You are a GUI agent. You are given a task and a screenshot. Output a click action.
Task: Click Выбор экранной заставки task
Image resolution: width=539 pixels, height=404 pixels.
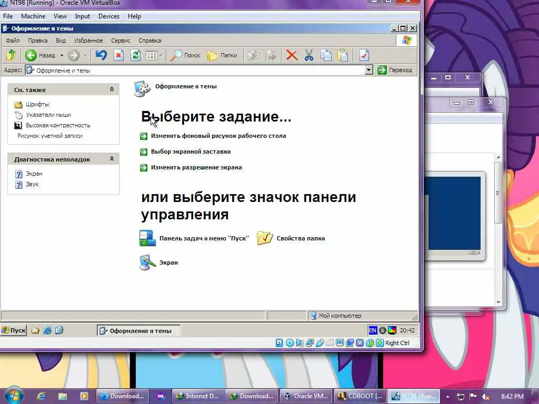coord(186,151)
